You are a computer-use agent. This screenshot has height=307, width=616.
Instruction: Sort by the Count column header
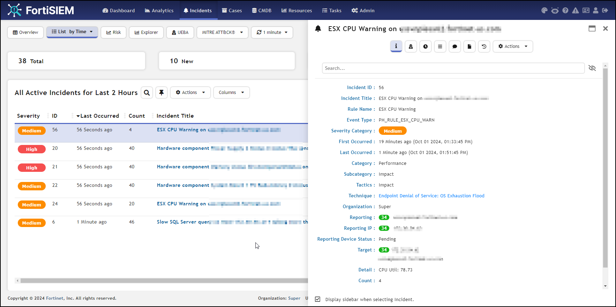tap(137, 116)
